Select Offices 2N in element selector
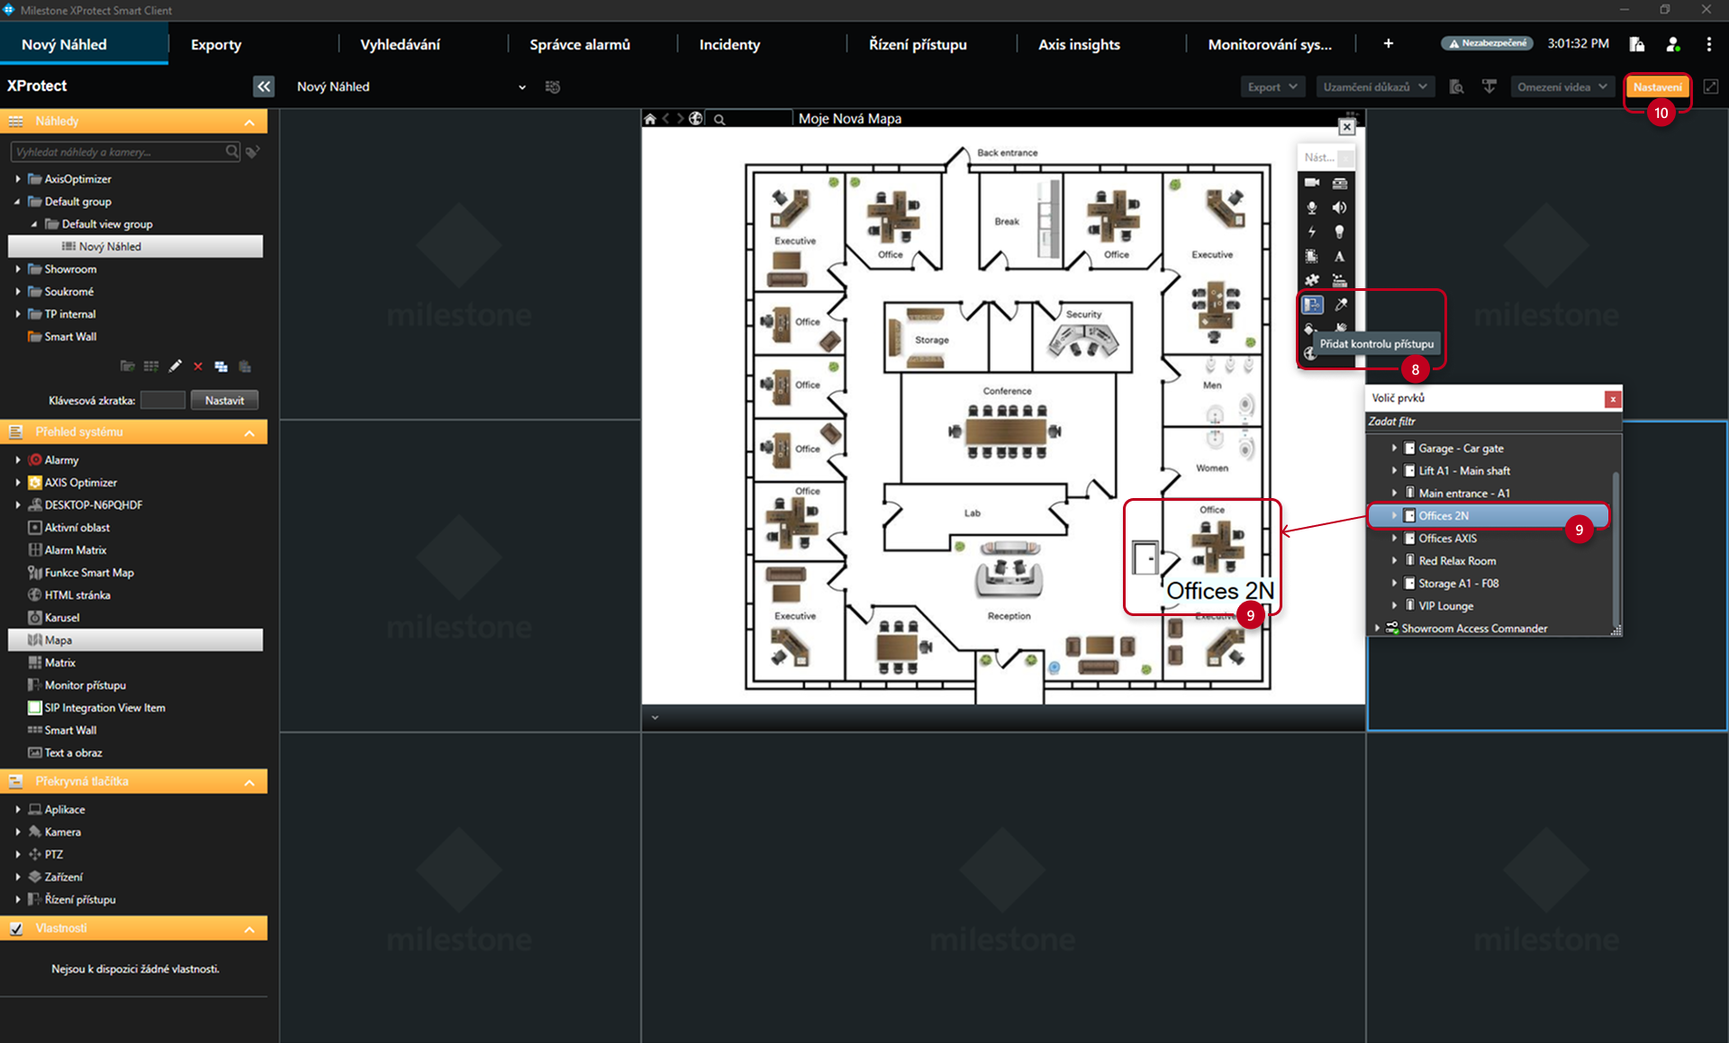Viewport: 1729px width, 1043px height. (x=1489, y=515)
